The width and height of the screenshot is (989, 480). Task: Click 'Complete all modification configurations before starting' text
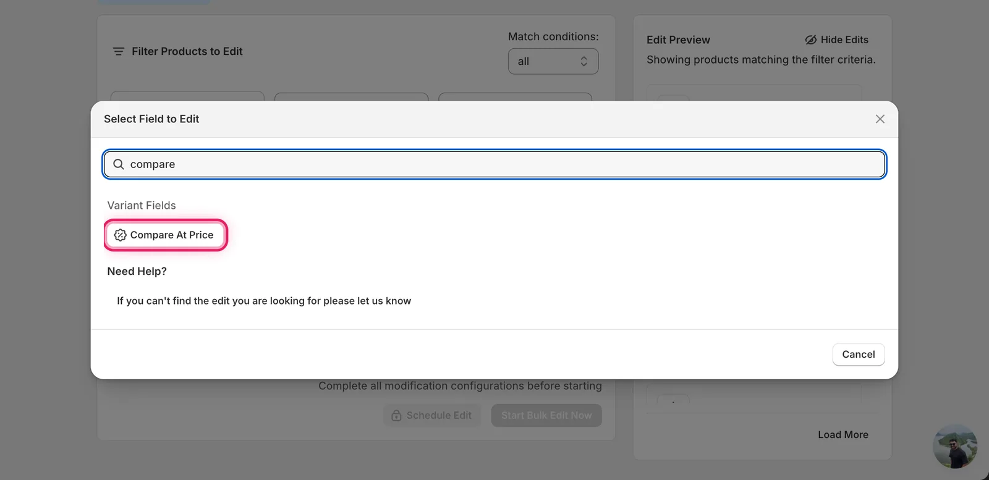point(460,386)
